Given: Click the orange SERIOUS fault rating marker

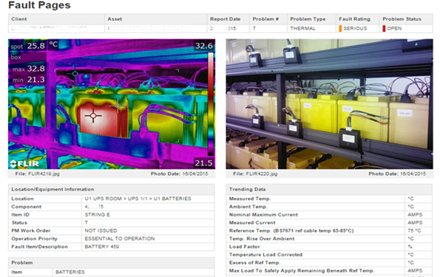Looking at the screenshot, I should (x=340, y=28).
